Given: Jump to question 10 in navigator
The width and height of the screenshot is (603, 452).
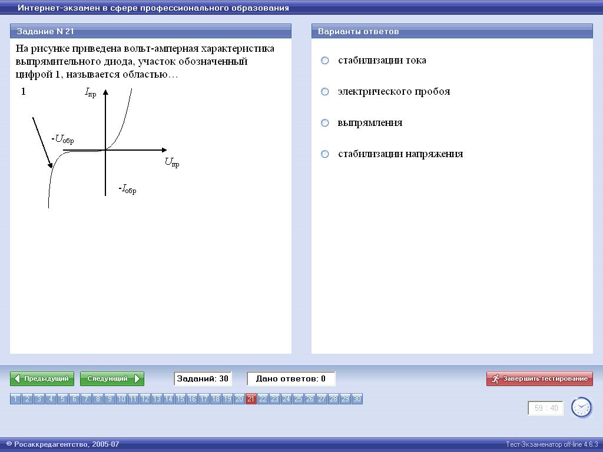Looking at the screenshot, I should coord(121,399).
